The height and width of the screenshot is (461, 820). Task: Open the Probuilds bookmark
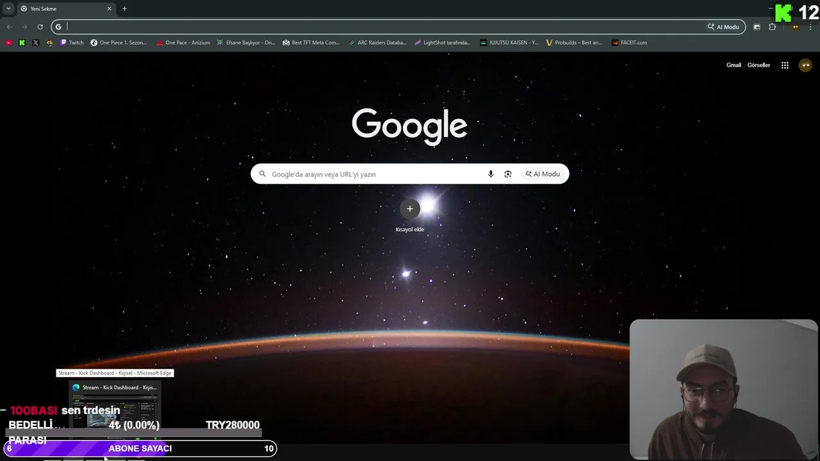click(574, 43)
